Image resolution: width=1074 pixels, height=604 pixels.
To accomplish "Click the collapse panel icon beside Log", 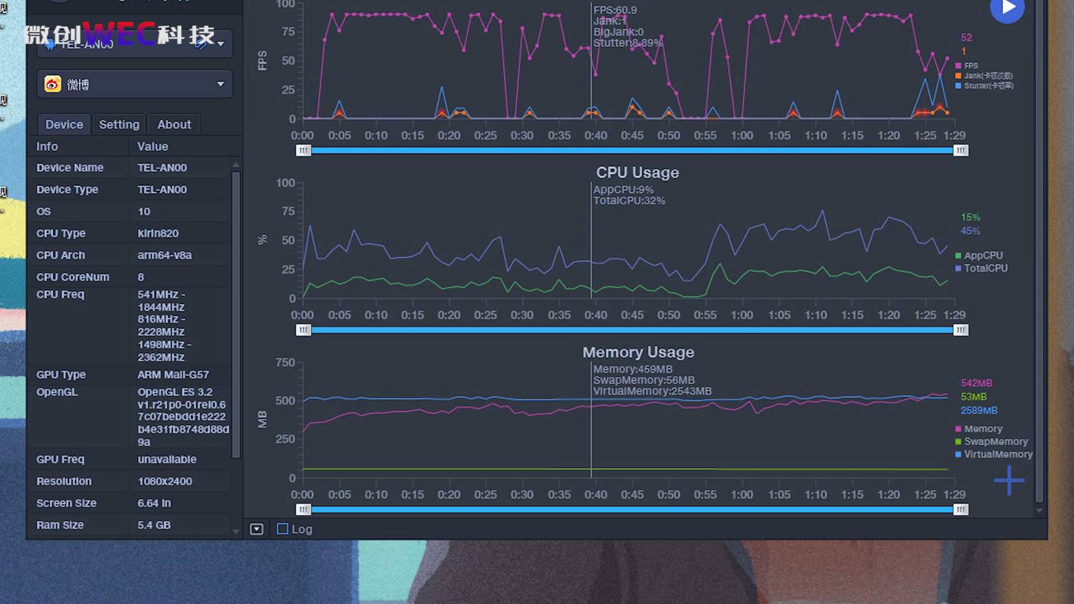I will [256, 529].
